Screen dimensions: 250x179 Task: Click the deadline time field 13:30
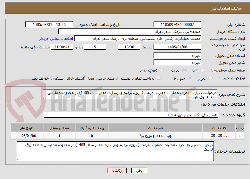click(129, 47)
